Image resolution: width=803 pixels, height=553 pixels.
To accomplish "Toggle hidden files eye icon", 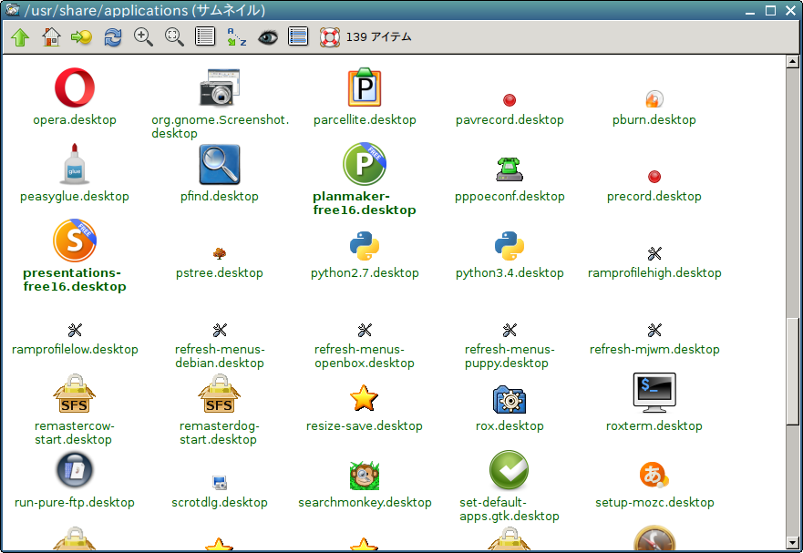I will point(267,36).
